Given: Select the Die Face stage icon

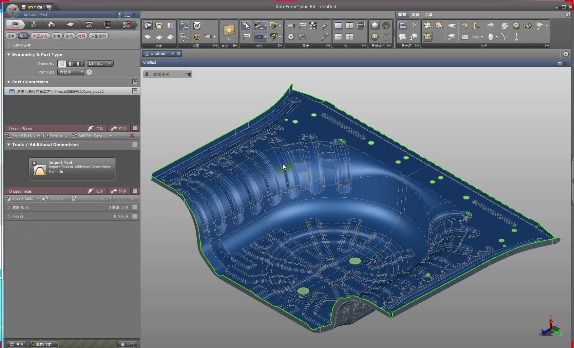Looking at the screenshot, I should (x=52, y=24).
